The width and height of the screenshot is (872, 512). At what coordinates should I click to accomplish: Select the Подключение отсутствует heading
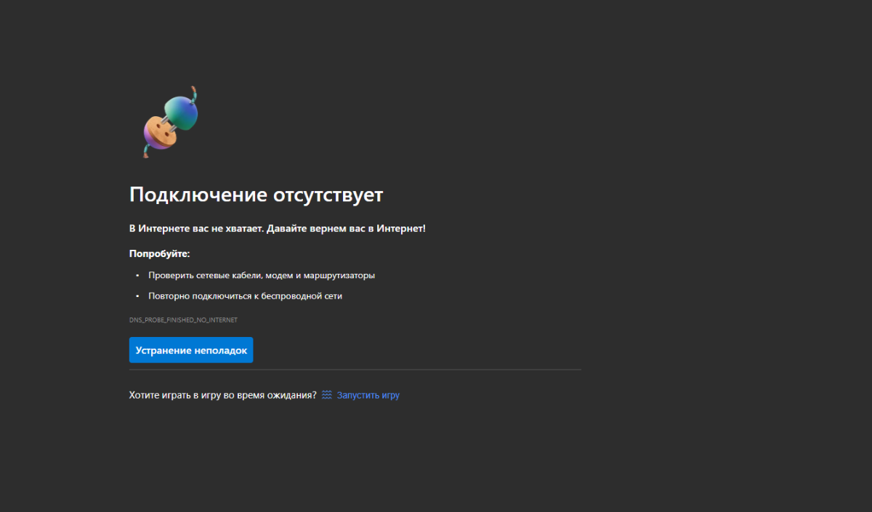click(x=256, y=195)
